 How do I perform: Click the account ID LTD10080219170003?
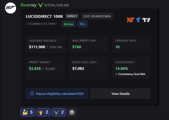(x=41, y=24)
